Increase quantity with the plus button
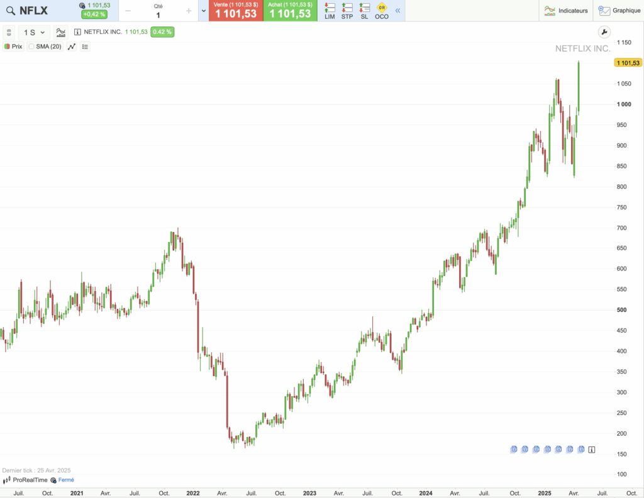This screenshot has height=498, width=644. [189, 11]
